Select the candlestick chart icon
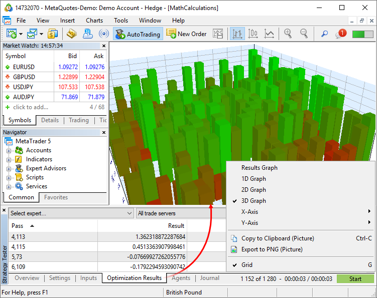Image resolution: width=377 pixels, height=298 pixels. 253,34
